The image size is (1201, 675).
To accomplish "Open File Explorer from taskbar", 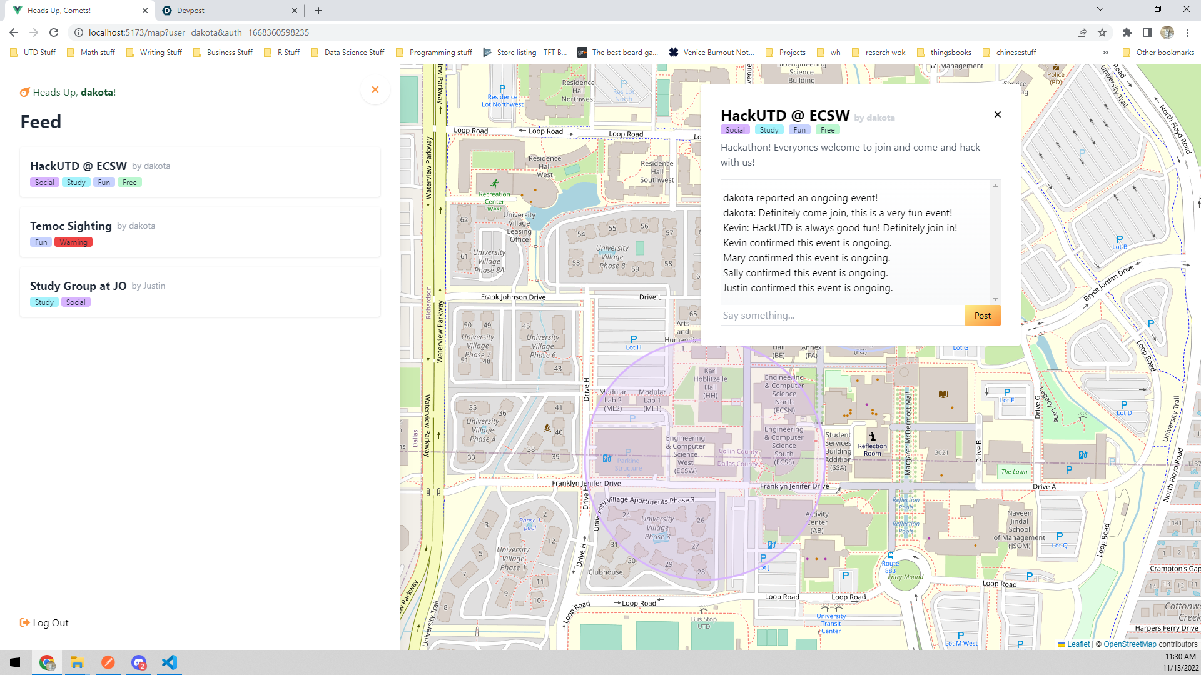I will coord(77,662).
